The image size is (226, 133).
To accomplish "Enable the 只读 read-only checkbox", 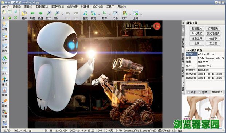I will tap(188, 92).
